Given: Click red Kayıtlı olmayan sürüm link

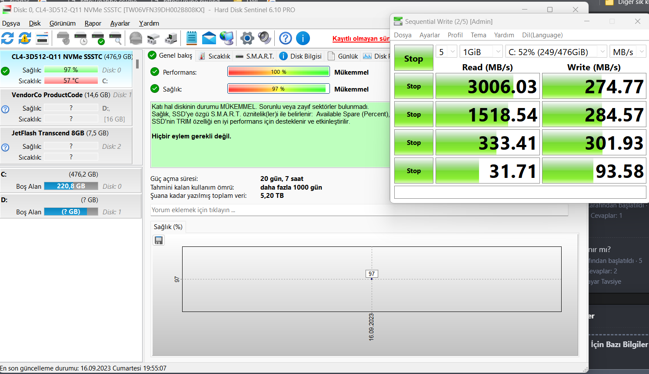Looking at the screenshot, I should (361, 39).
